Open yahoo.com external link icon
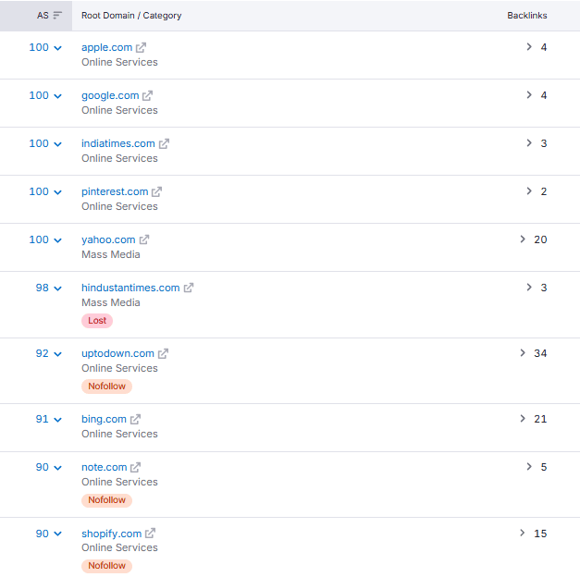The height and width of the screenshot is (577, 580). [x=144, y=240]
